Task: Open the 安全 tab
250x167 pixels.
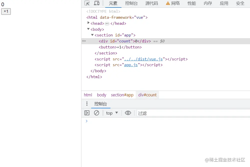Action: 240,3
